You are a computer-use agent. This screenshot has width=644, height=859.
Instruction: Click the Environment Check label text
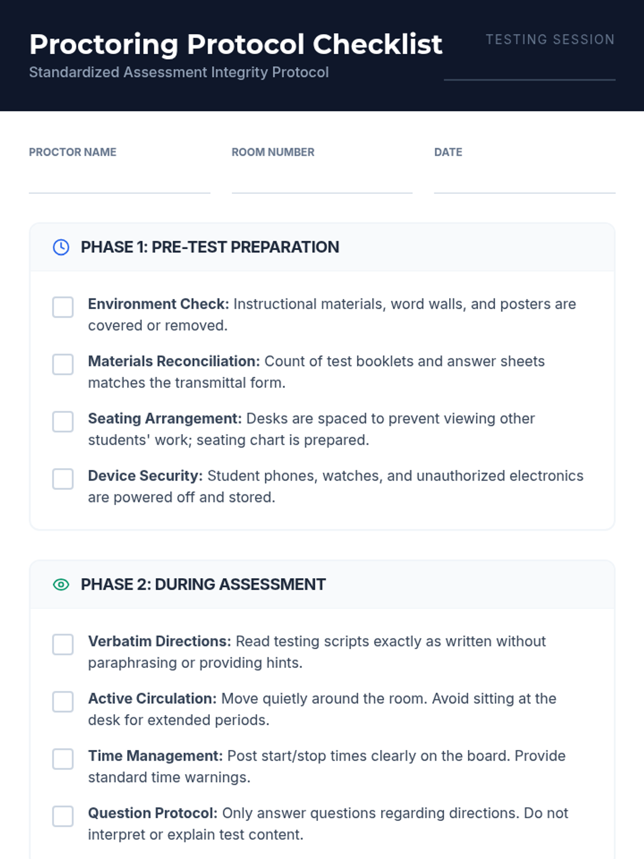pyautogui.click(x=158, y=304)
